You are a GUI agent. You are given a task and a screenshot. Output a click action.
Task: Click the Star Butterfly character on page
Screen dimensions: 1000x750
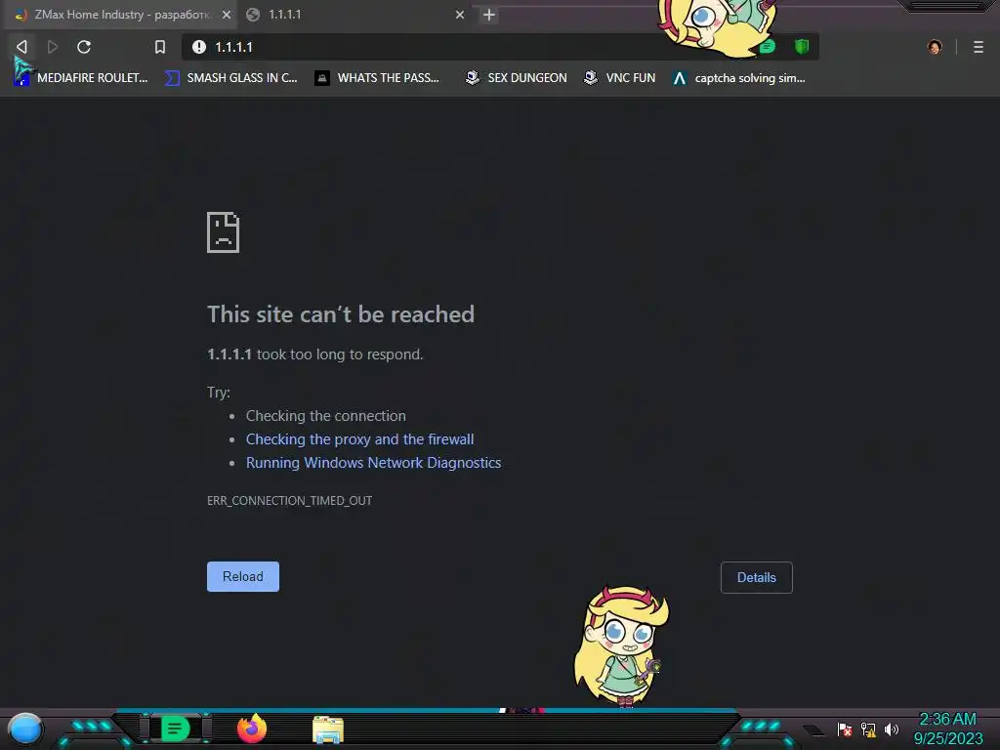click(x=622, y=646)
